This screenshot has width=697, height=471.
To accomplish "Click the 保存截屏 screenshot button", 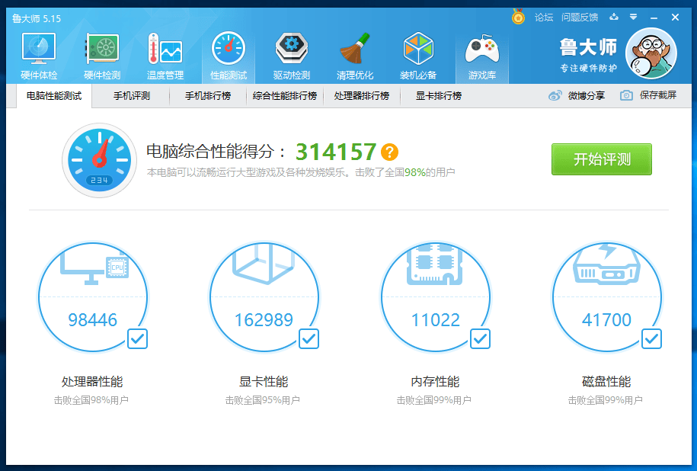I will 648,95.
